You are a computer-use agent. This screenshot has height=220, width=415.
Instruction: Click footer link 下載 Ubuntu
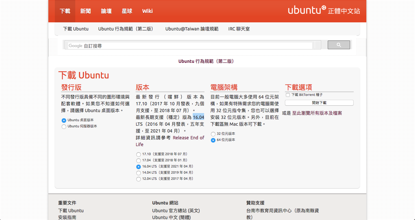point(71,211)
